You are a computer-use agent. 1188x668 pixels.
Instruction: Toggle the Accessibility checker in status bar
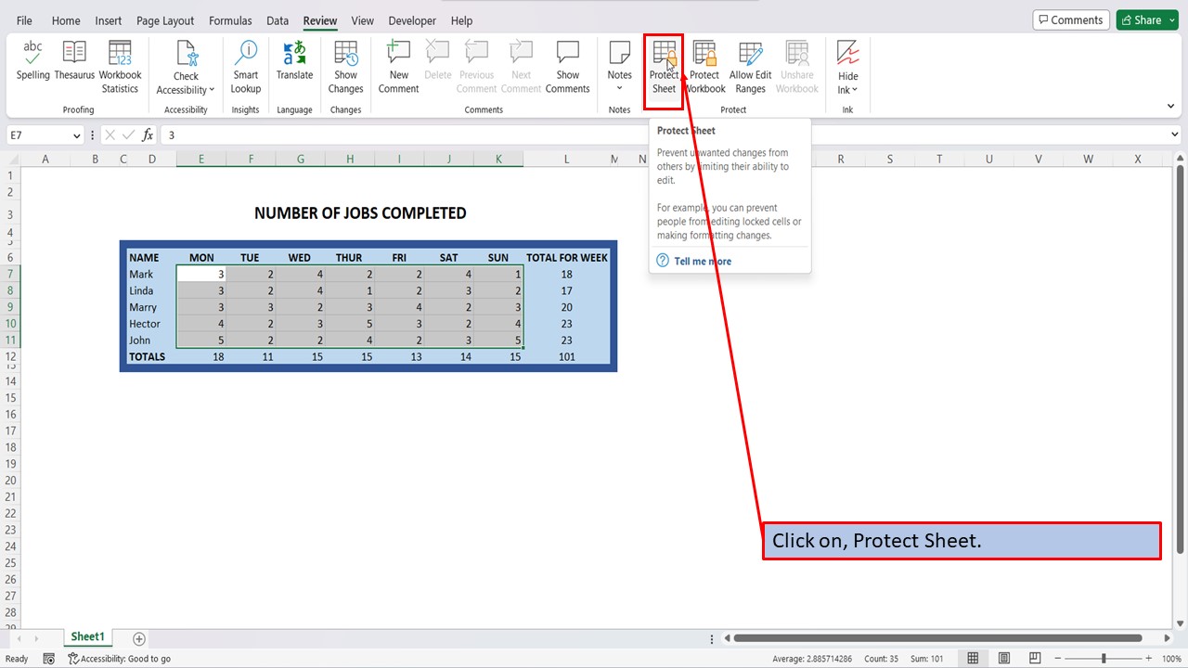click(119, 658)
